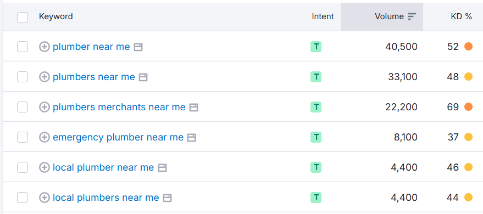Click the sort icon in Volume header

[412, 16]
